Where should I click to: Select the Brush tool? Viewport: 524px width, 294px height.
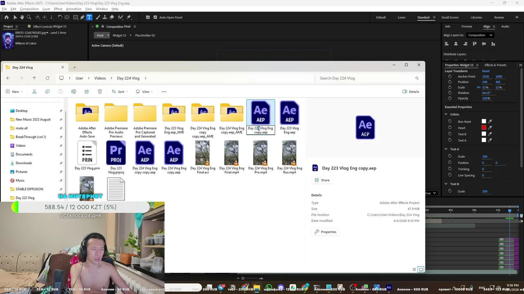(x=98, y=17)
